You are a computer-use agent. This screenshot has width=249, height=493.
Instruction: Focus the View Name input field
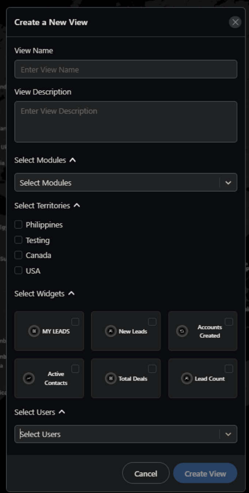(x=126, y=69)
